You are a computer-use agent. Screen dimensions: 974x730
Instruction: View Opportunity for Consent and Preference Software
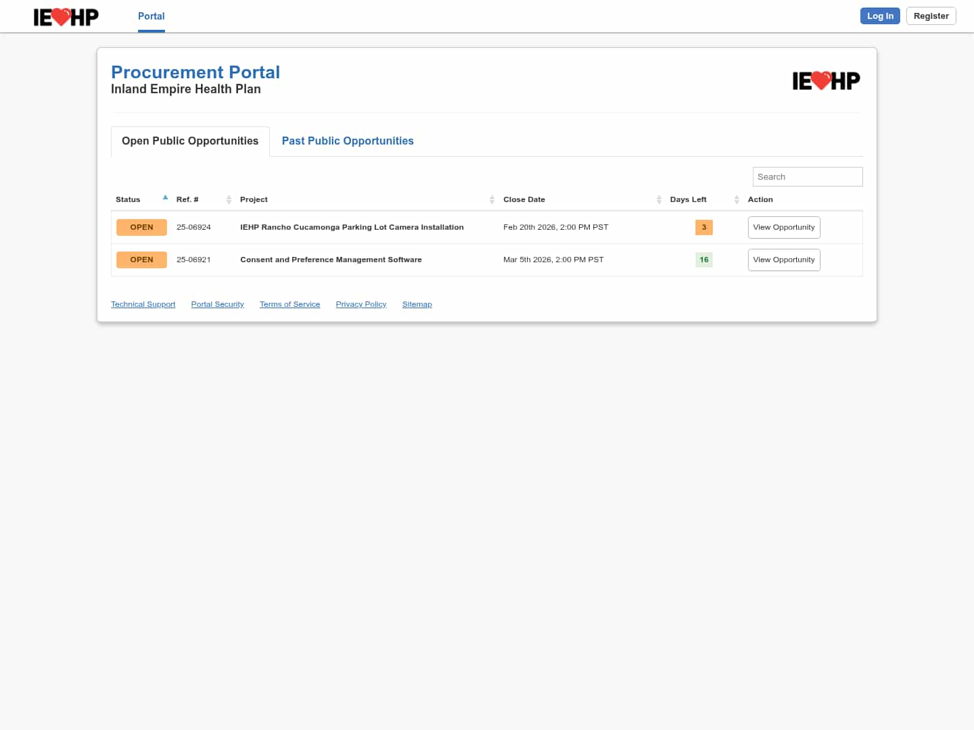pos(783,260)
